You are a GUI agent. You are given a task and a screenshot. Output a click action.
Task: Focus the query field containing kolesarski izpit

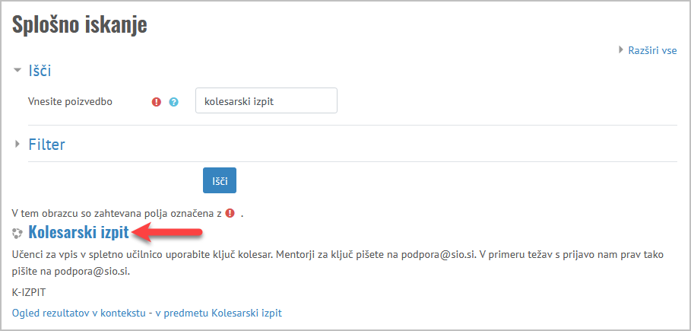(266, 100)
